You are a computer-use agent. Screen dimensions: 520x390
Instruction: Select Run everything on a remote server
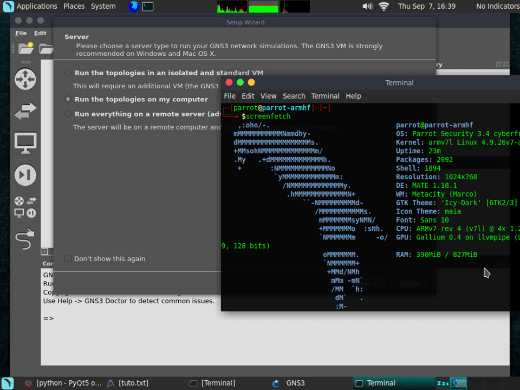point(68,114)
